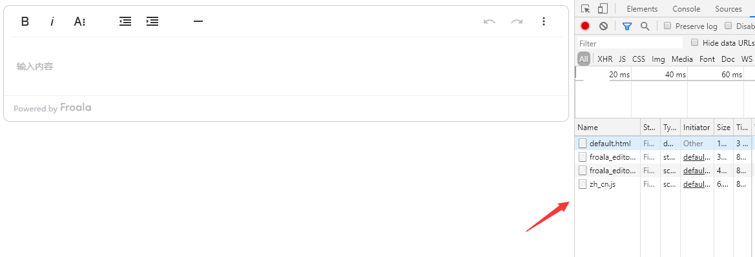The image size is (755, 257).
Task: Switch to the Console tab
Action: (x=686, y=8)
